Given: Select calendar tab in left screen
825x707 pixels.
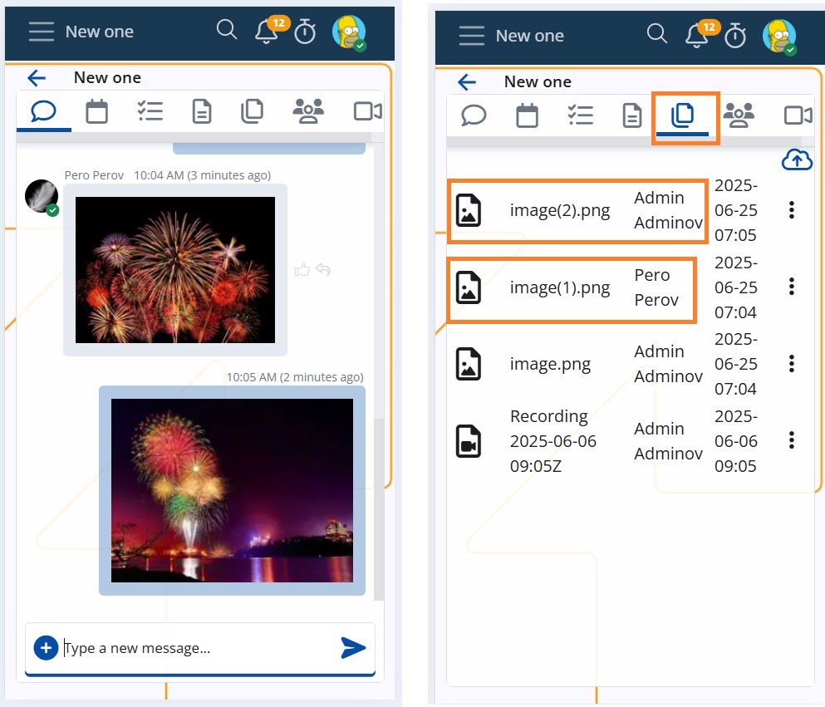Looking at the screenshot, I should click(x=97, y=111).
